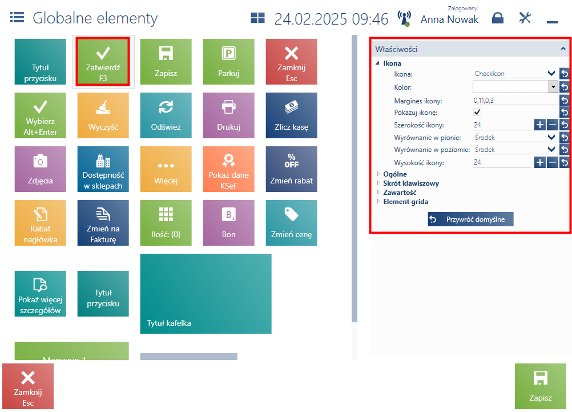The height and width of the screenshot is (412, 572).
Task: Increase Szerokość ikony with plus
Action: [540, 125]
